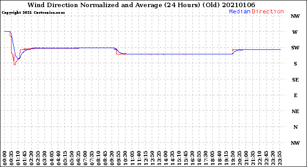Click the '12:15' time axis label
307x167 pixels.
coord(145,158)
